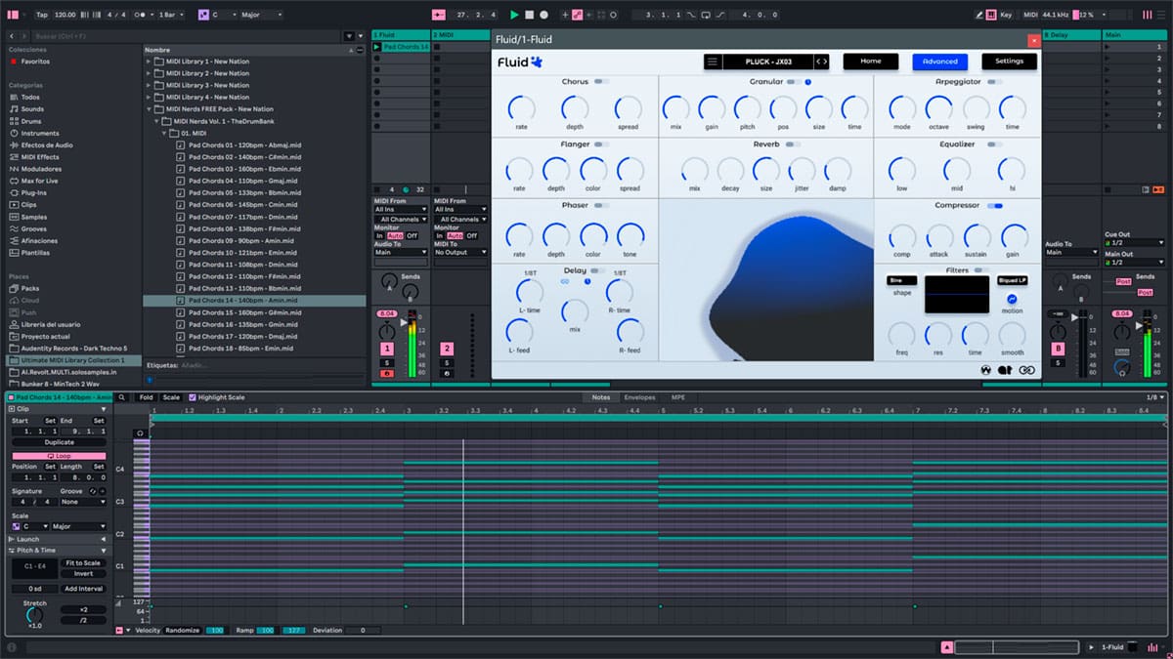Viewport: 1173px width, 659px height.
Task: Click the linked-rings logo in Fluid footer
Action: point(1026,370)
